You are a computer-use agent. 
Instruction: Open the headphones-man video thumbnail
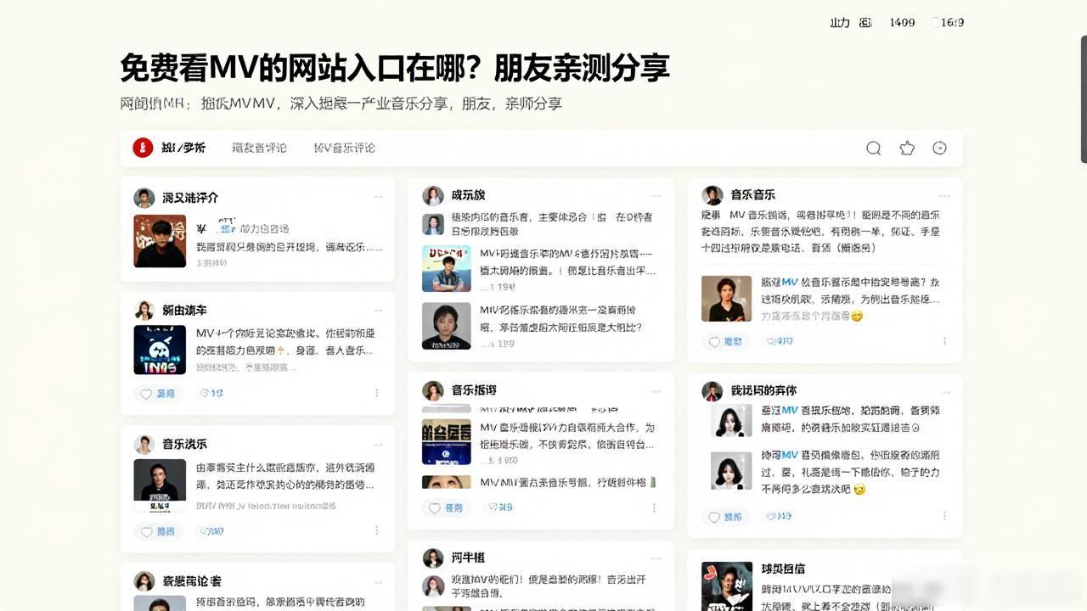pyautogui.click(x=160, y=241)
